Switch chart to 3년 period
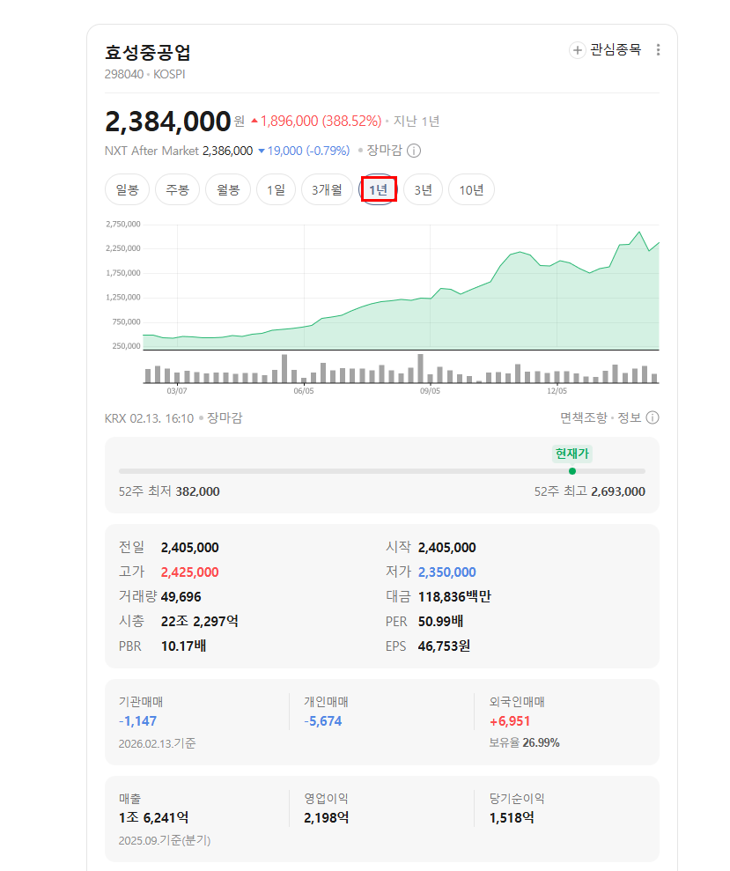730x871 pixels. [424, 190]
